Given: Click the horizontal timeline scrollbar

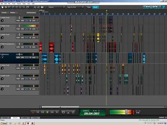Looking at the screenshot, I should click(x=60, y=107).
